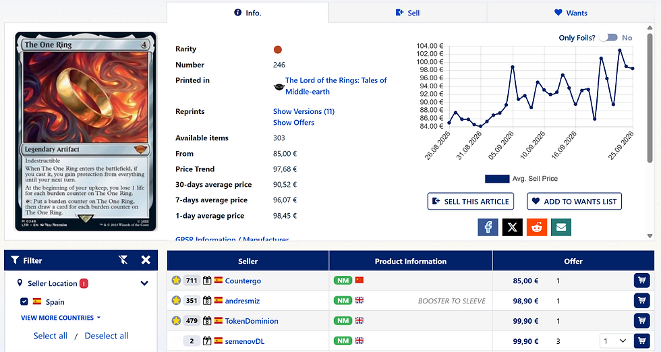Screen dimensions: 661x352
Task: Click the Seller column header
Action: (248, 261)
